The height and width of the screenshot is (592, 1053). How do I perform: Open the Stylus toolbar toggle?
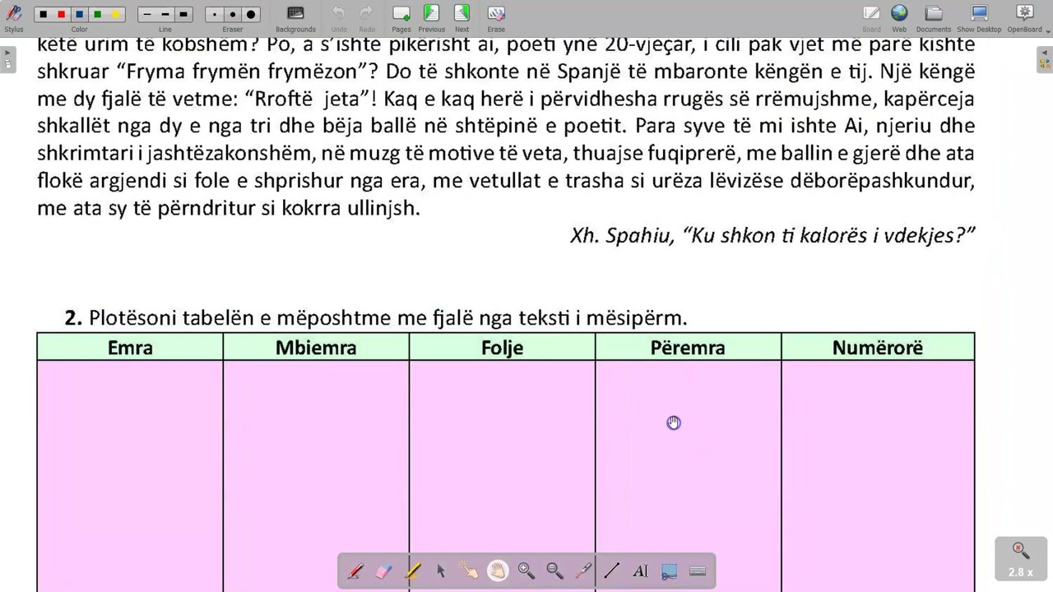coord(13,18)
